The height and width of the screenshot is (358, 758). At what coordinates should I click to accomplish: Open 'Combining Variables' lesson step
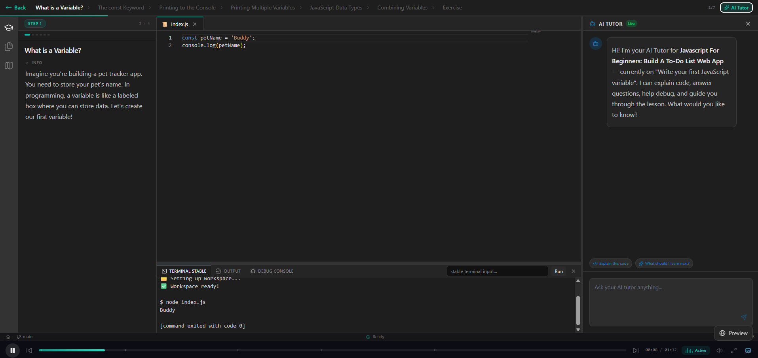[x=403, y=8]
